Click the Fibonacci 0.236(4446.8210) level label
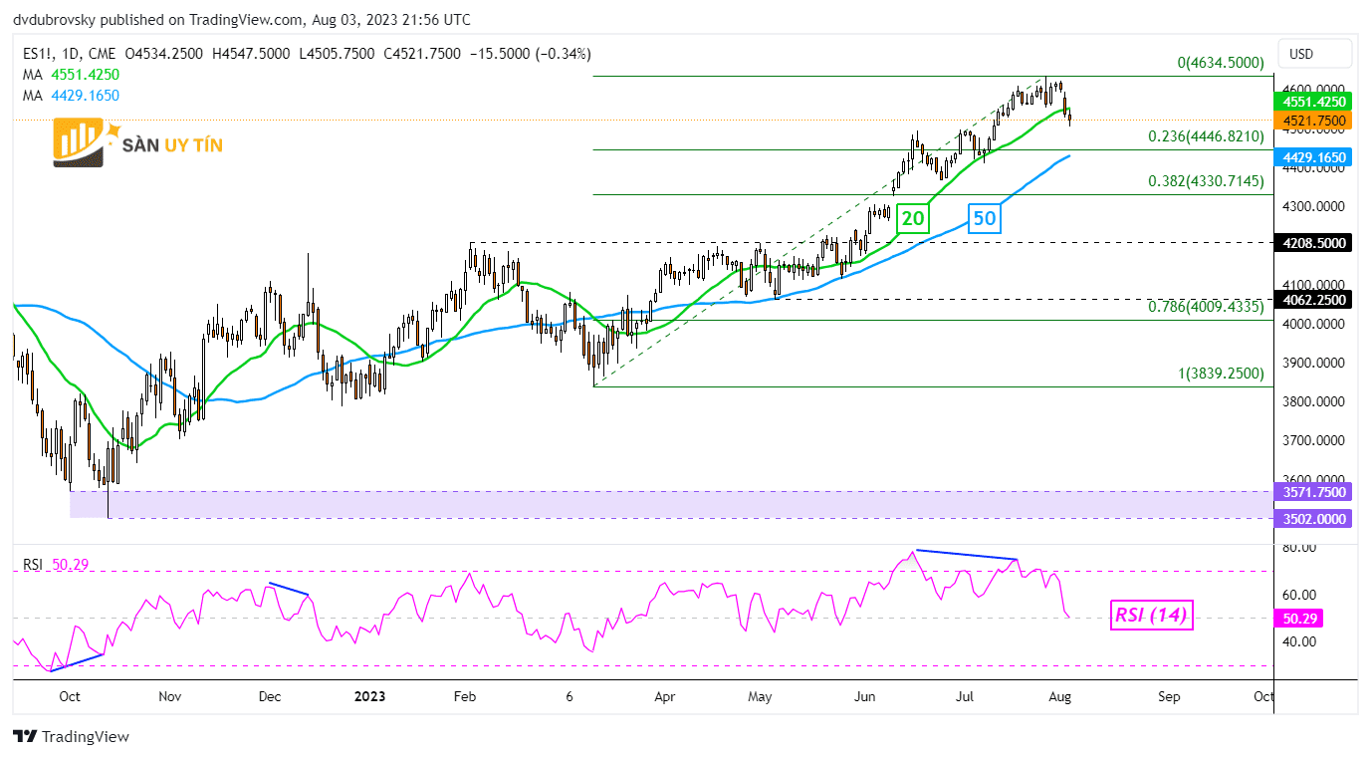The height and width of the screenshot is (758, 1371). tap(1204, 136)
